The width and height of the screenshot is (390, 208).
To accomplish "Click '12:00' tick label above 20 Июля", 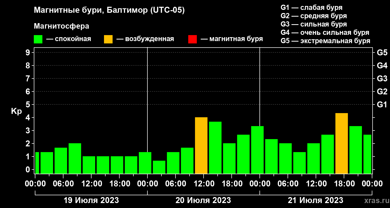I will tap(204, 184).
